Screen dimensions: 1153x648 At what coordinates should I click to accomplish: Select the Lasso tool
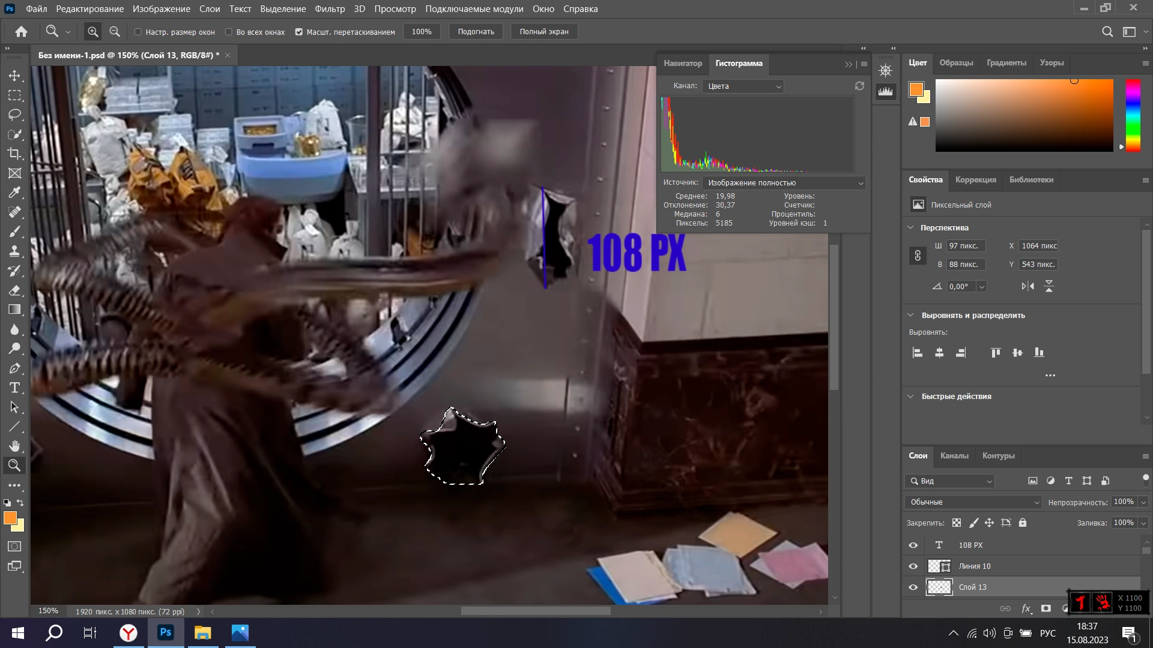point(14,115)
